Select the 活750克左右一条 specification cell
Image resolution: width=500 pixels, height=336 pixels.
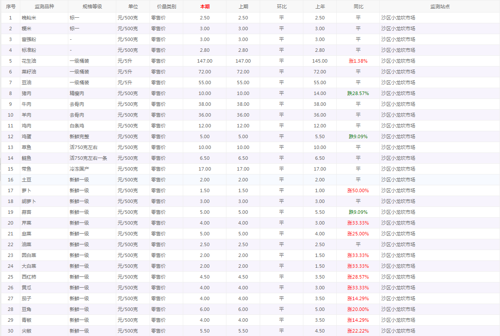click(x=88, y=158)
